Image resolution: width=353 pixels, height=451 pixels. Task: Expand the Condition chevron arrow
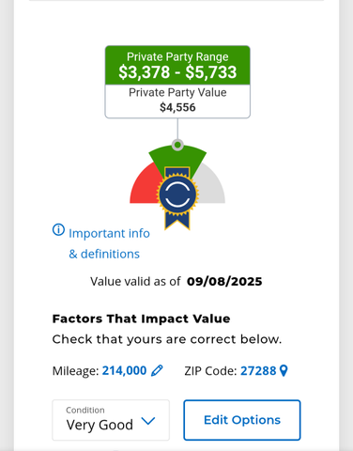[x=148, y=421]
